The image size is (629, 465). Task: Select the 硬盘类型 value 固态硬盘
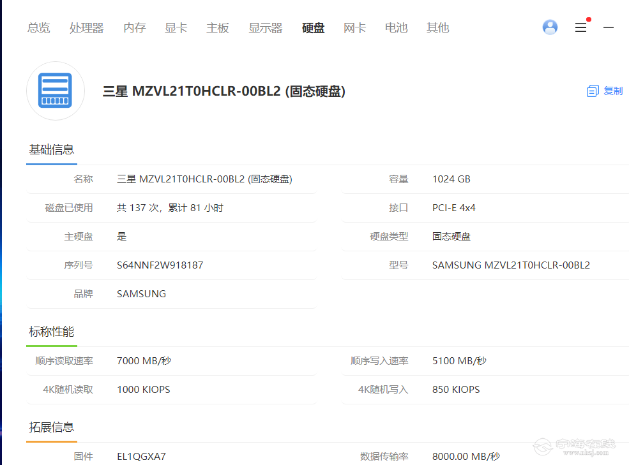pos(451,237)
